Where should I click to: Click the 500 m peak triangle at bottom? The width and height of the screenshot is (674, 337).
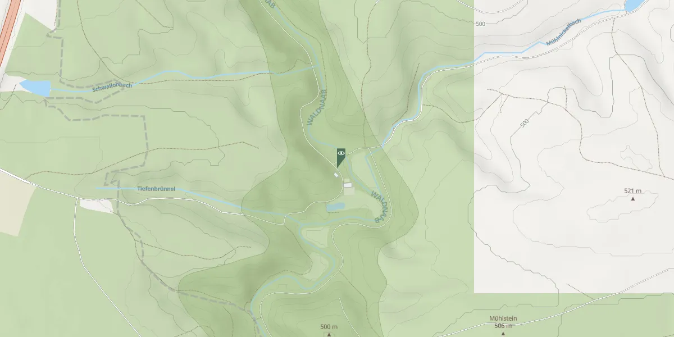click(x=329, y=334)
